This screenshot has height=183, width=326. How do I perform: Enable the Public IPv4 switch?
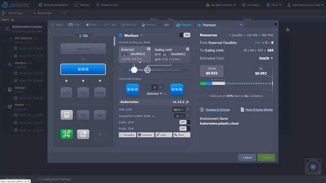click(x=184, y=122)
